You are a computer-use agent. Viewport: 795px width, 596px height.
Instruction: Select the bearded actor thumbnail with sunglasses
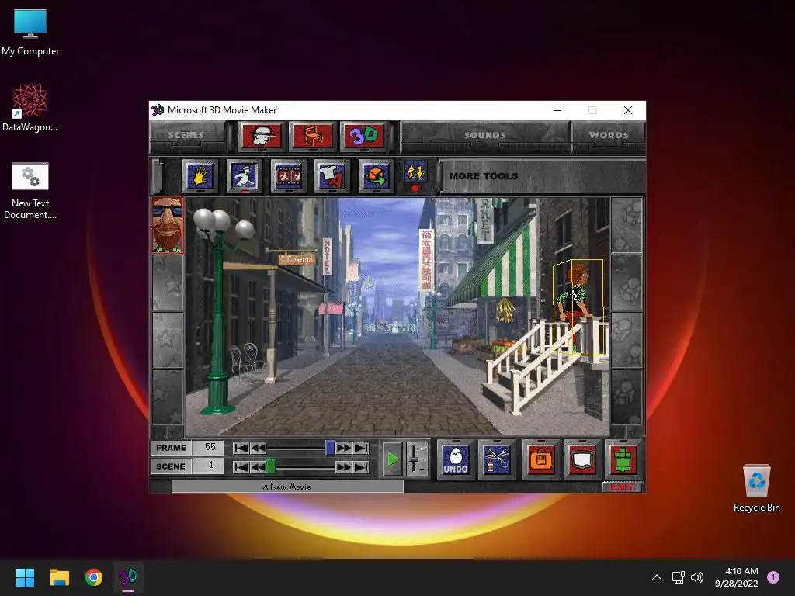168,225
